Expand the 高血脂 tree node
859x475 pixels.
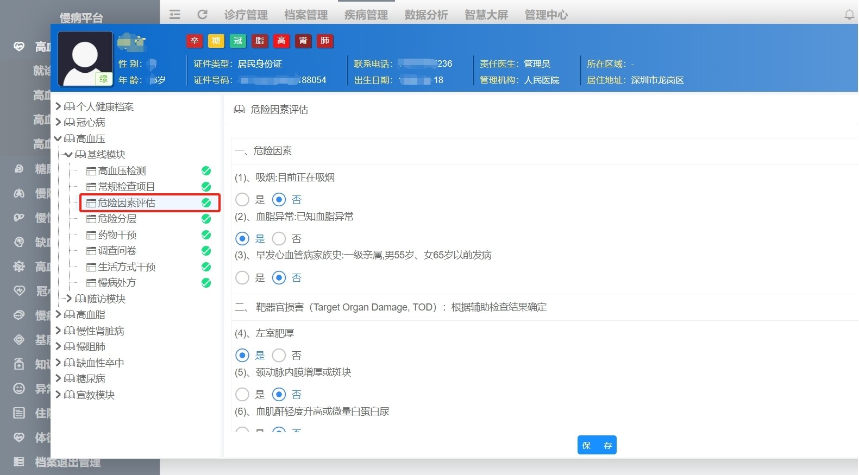coord(58,314)
